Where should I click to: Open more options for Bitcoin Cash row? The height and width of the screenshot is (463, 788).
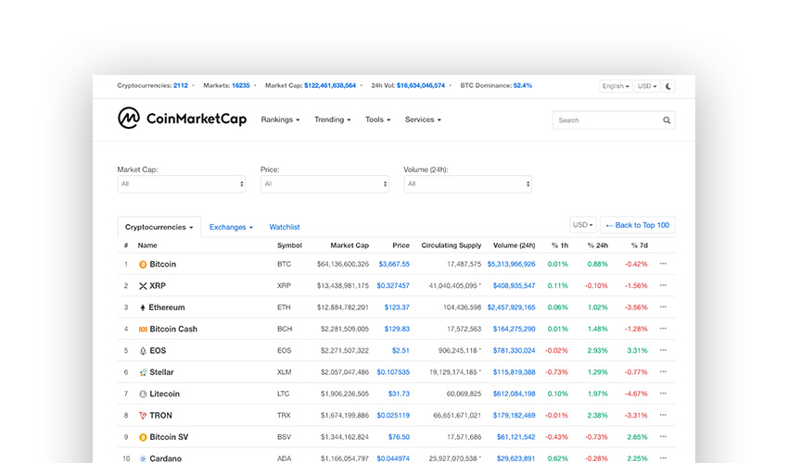point(663,329)
